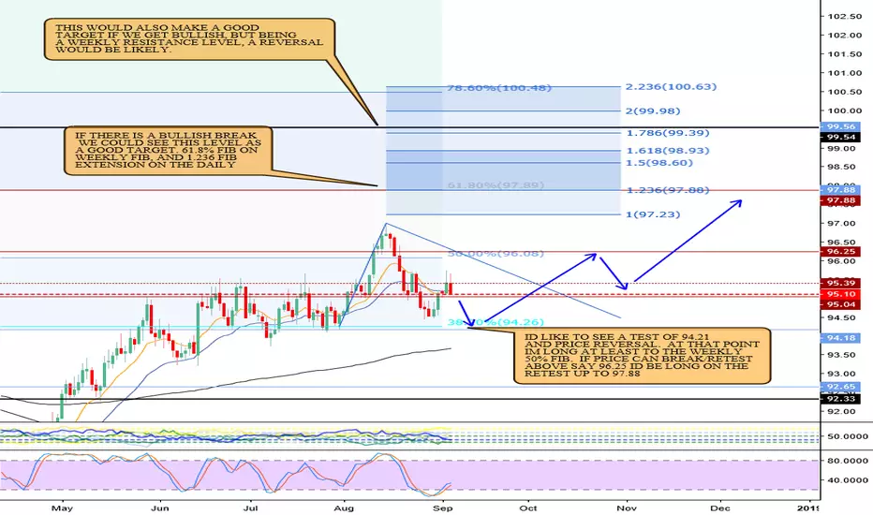Click the 102.00 price axis label

(844, 35)
